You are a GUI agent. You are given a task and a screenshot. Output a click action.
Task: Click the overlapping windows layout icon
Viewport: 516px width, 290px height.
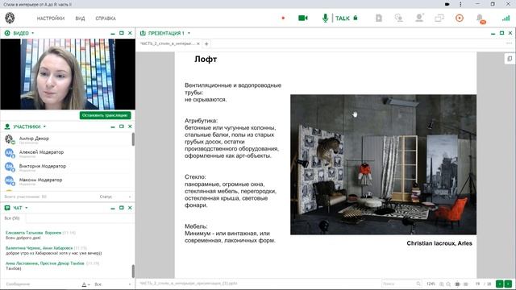439,18
